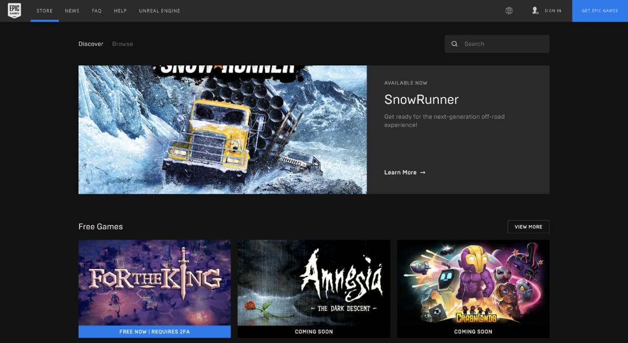This screenshot has height=343, width=628.
Task: Click the Epic Games logo icon
Action: [15, 11]
